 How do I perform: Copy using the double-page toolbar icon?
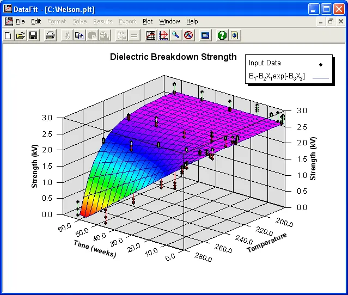(79, 35)
